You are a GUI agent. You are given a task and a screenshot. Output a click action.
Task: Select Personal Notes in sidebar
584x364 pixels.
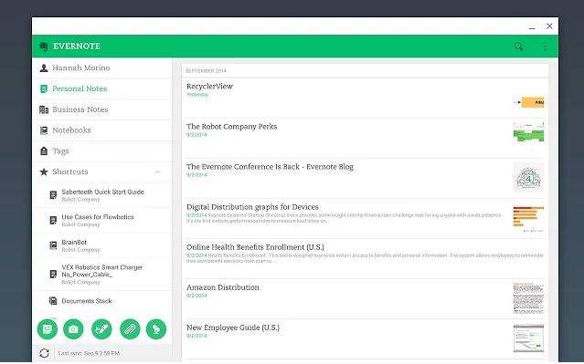102,88
